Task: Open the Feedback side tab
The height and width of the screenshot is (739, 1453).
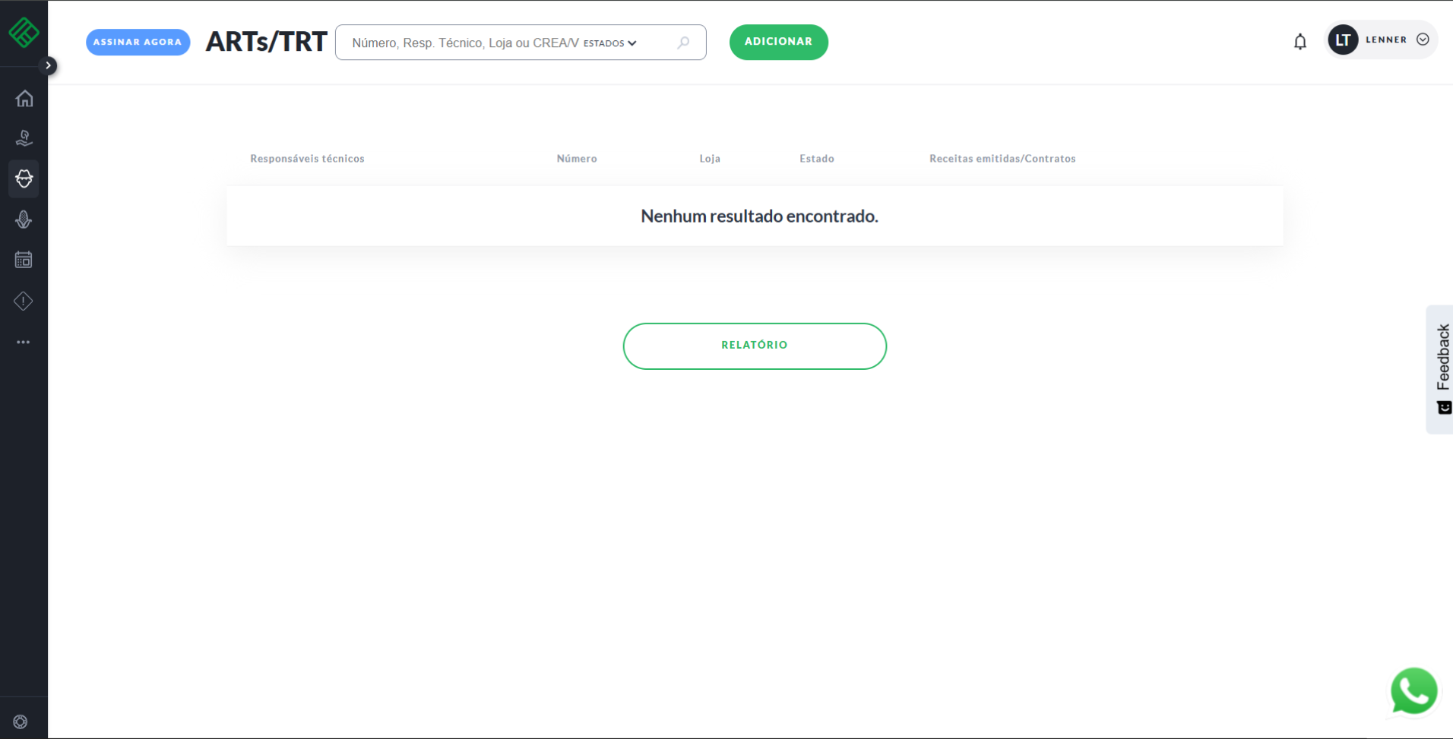Action: coord(1442,369)
